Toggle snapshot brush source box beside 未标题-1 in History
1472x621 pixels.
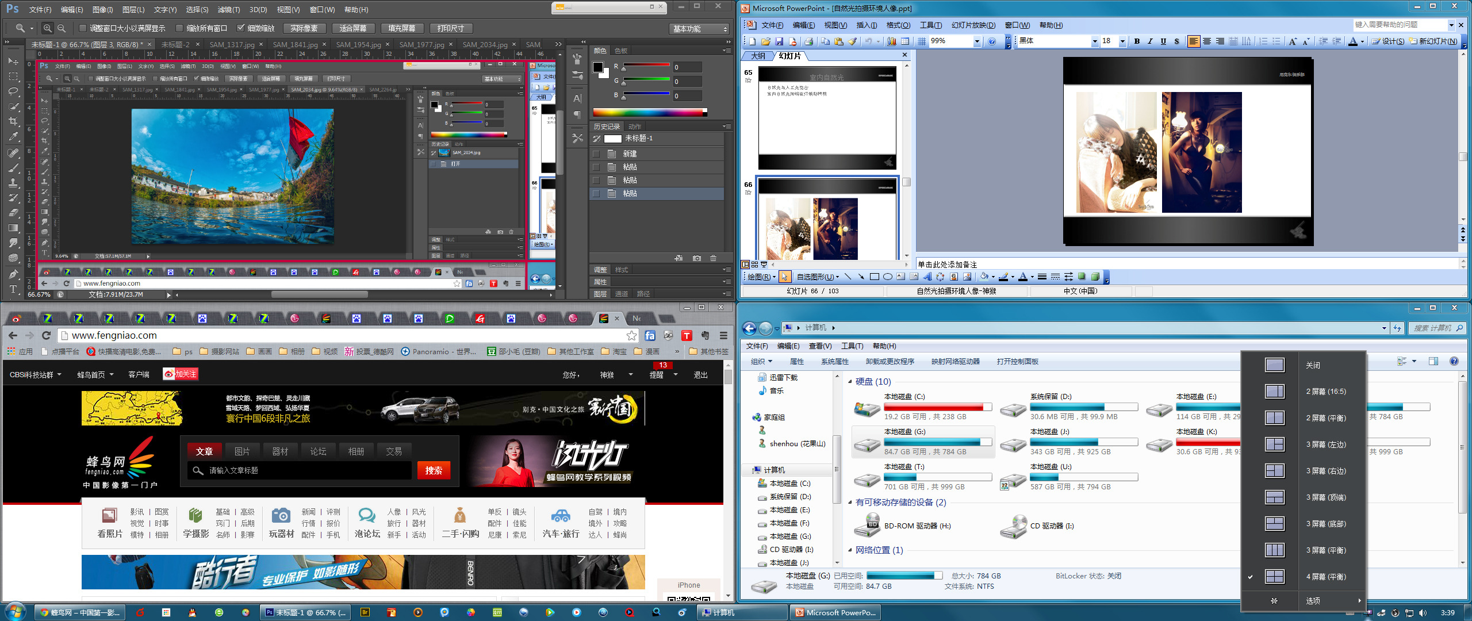[x=597, y=139]
